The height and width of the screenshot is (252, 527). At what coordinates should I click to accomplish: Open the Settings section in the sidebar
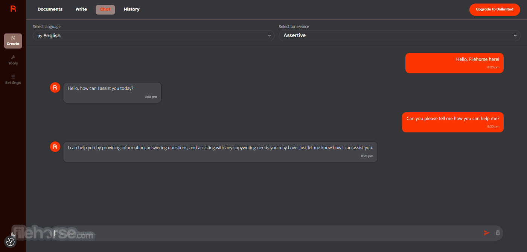pos(13,79)
